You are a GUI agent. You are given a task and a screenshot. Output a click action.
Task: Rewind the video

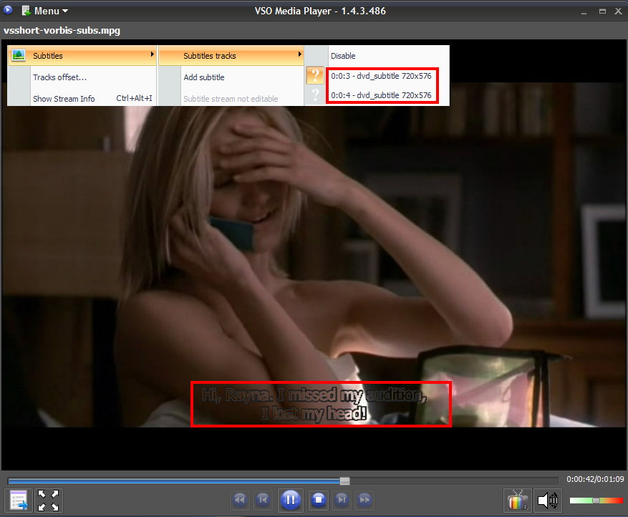pyautogui.click(x=239, y=500)
